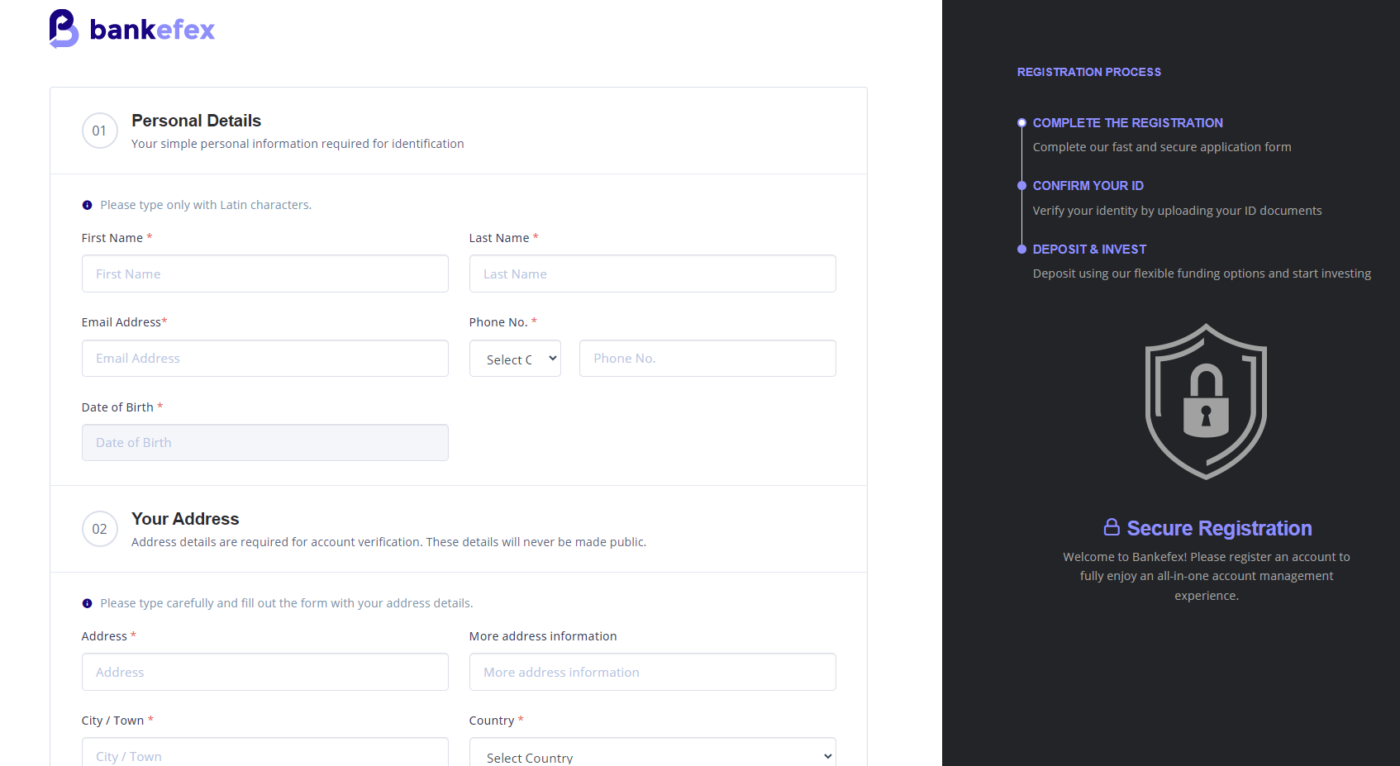Viewport: 1400px width, 766px height.
Task: Click the Complete the Registration step bullet
Action: (1021, 122)
